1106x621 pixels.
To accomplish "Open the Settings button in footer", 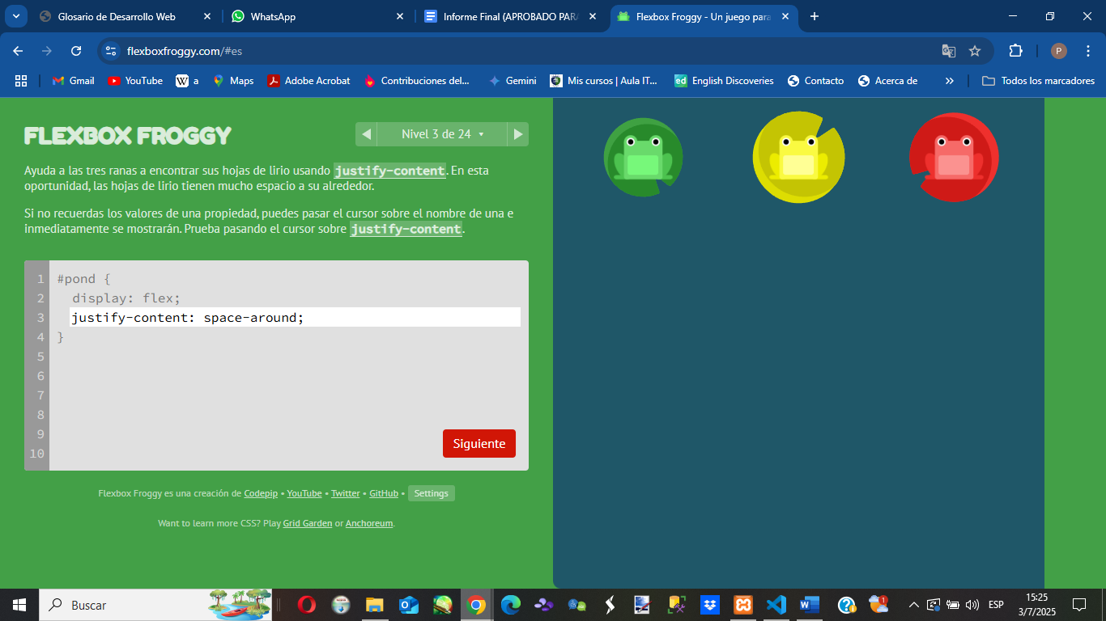I will (x=432, y=493).
